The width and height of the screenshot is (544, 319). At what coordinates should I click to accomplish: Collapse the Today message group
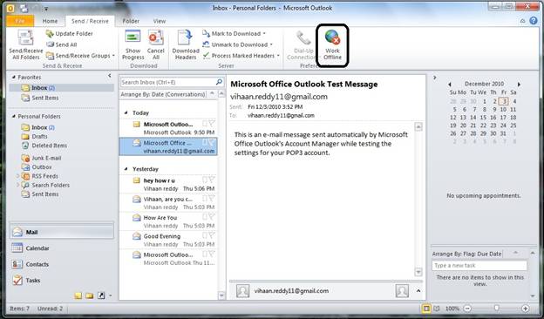pos(126,112)
